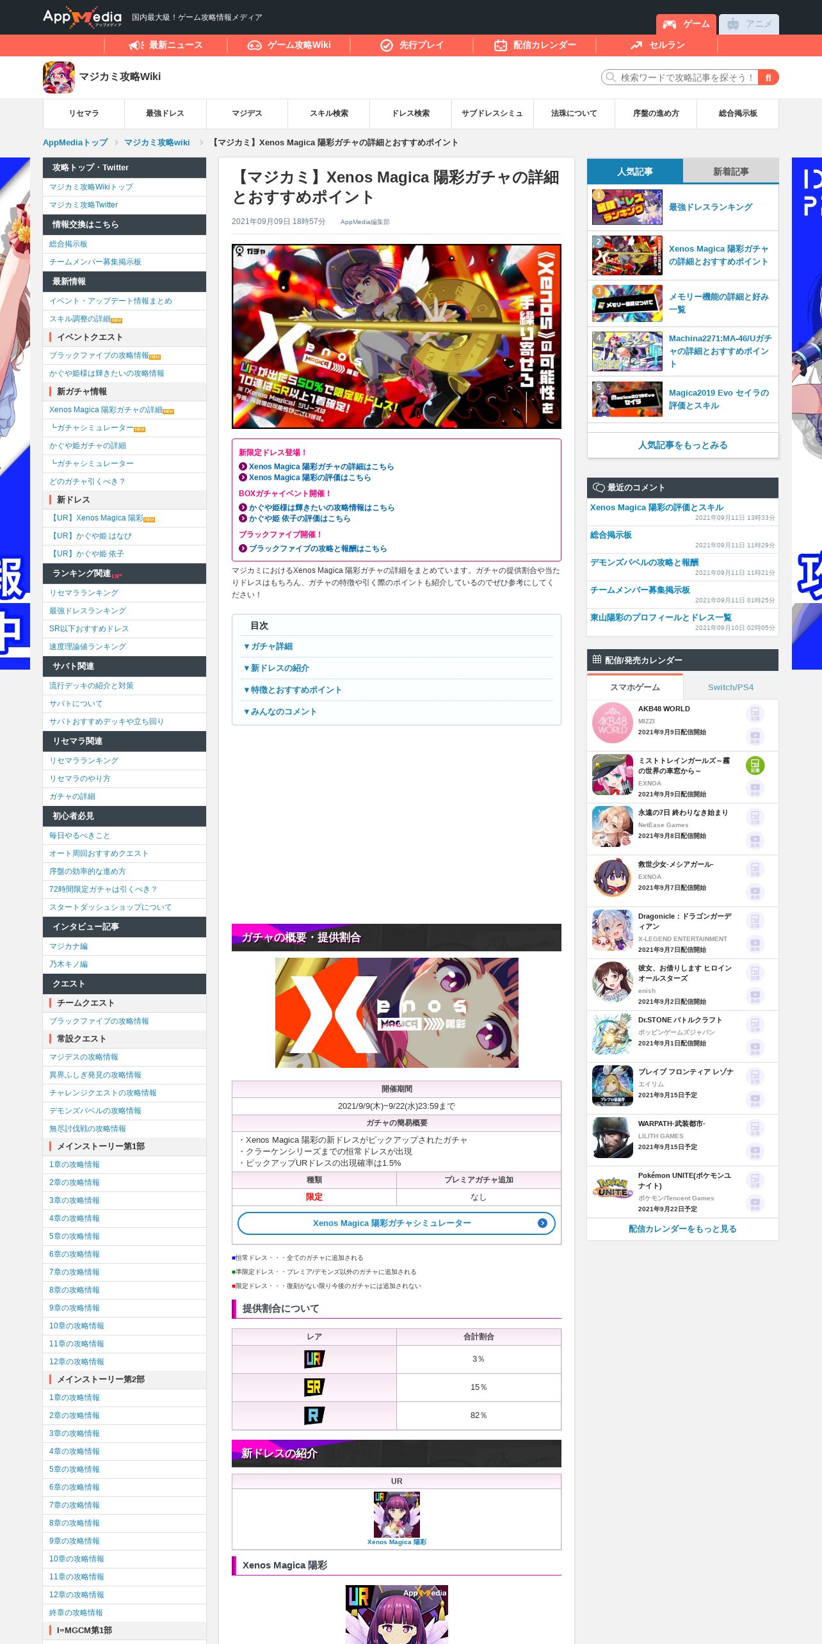Screen dimensions: 822x1644
Task: Click the Pokémon UNITE app icon
Action: (612, 1189)
